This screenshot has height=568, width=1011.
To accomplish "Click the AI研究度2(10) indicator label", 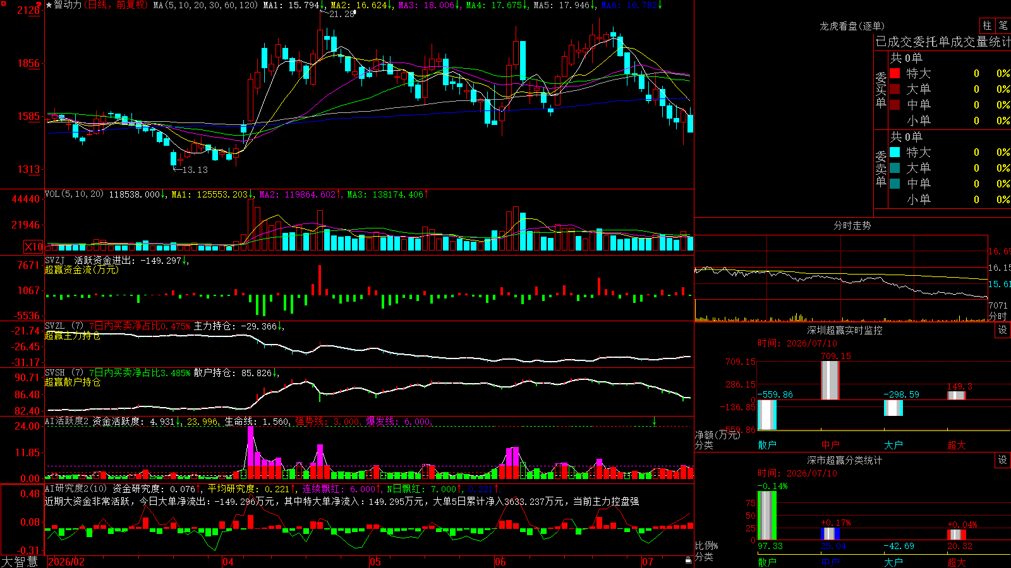I will click(76, 488).
